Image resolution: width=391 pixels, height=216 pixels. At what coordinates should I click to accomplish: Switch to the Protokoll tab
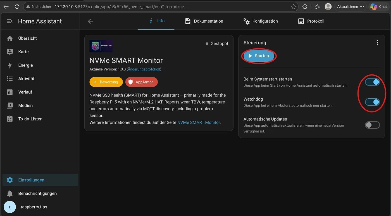311,21
